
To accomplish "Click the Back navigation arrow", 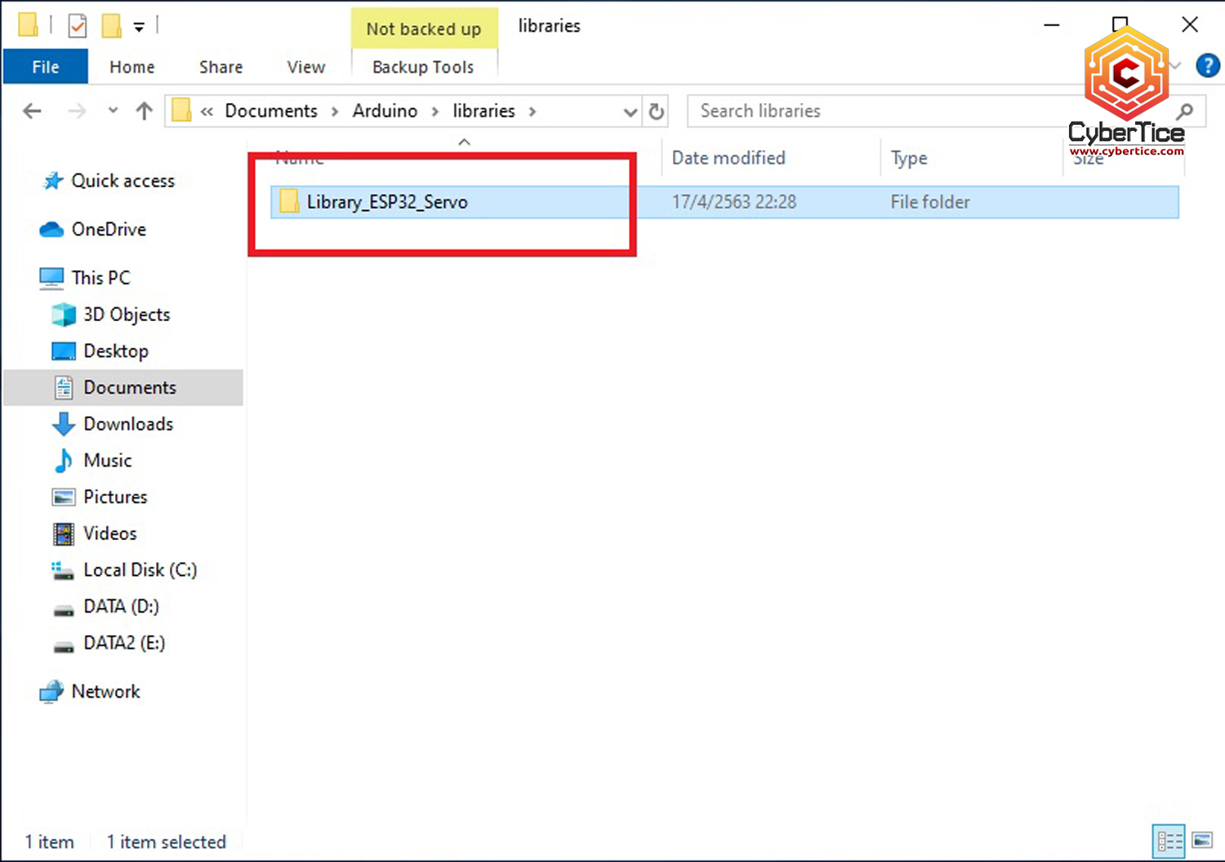I will (32, 111).
